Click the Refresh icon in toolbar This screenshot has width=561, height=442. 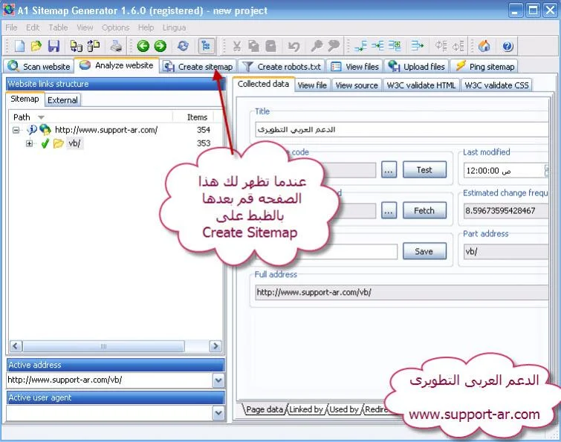pyautogui.click(x=183, y=46)
